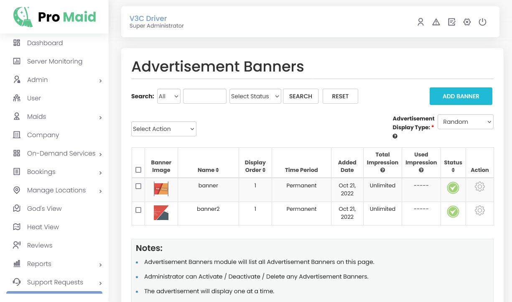Check the select-all header checkbox
Screen dimensions: 512x302
tap(138, 170)
